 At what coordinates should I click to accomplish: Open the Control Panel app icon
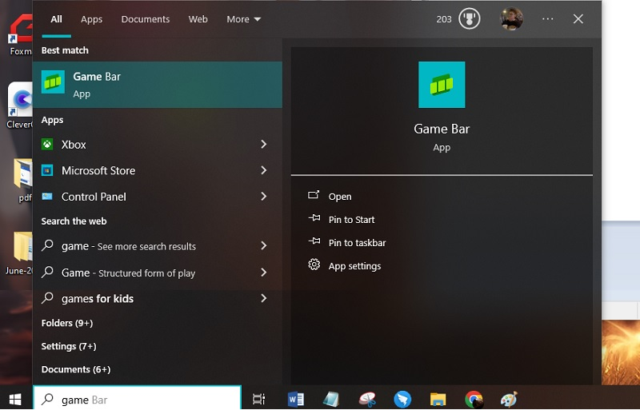(x=47, y=197)
